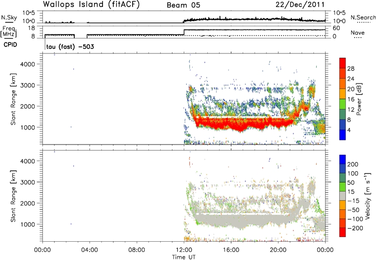Screen dimensions: 376x260
Task: Click the 'CPID' label
Action: coord(10,45)
